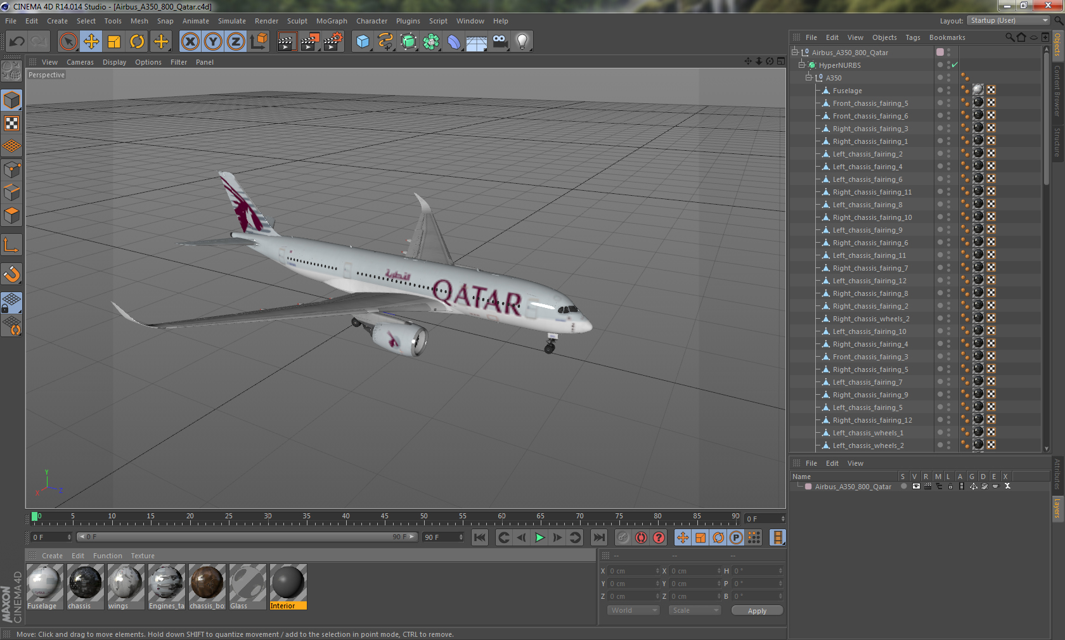The image size is (1065, 640).
Task: Add a HyperNURBS generator object
Action: click(409, 42)
